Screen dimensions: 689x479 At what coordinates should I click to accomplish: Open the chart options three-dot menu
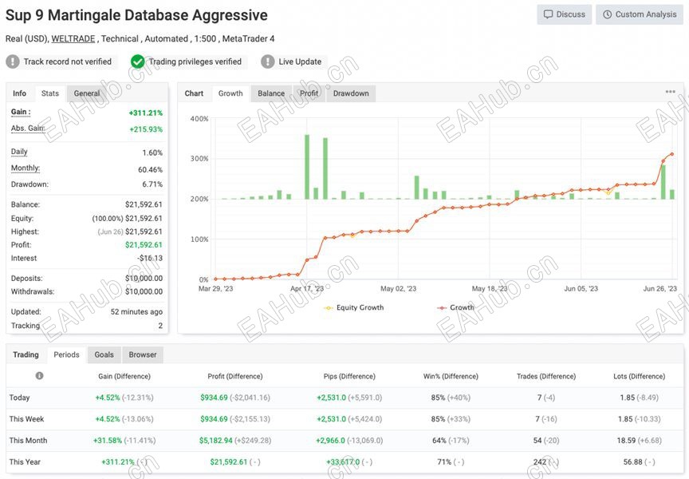tap(670, 92)
